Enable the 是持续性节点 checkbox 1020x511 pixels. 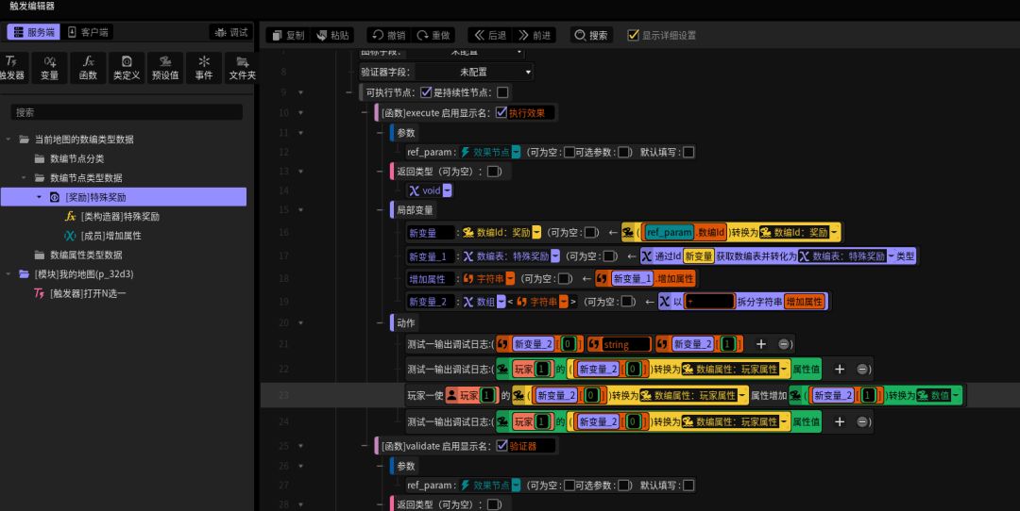coord(502,92)
